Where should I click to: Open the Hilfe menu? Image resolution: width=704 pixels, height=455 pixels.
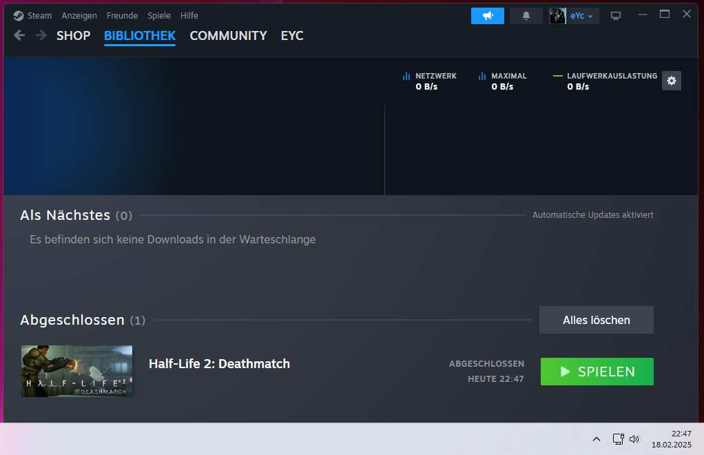tap(189, 16)
